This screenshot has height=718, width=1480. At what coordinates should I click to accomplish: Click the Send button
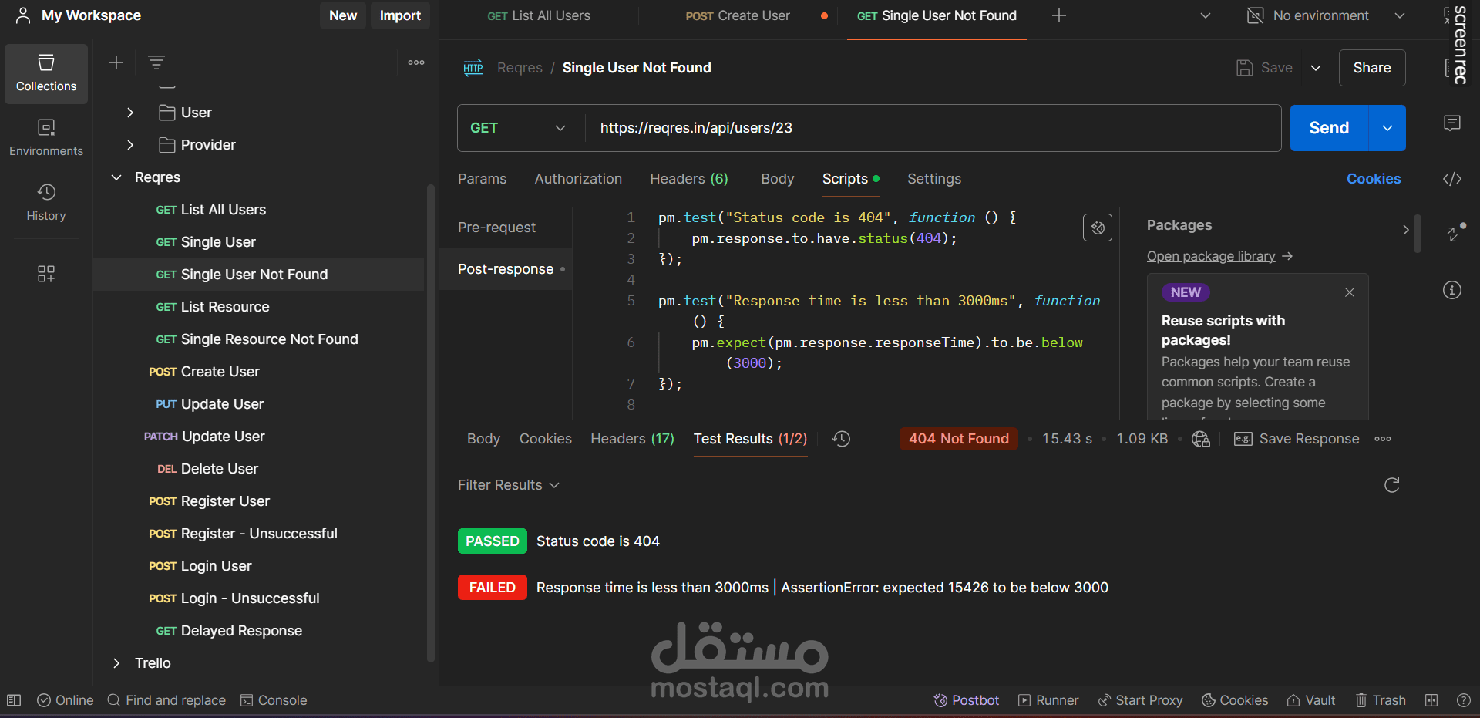point(1329,128)
